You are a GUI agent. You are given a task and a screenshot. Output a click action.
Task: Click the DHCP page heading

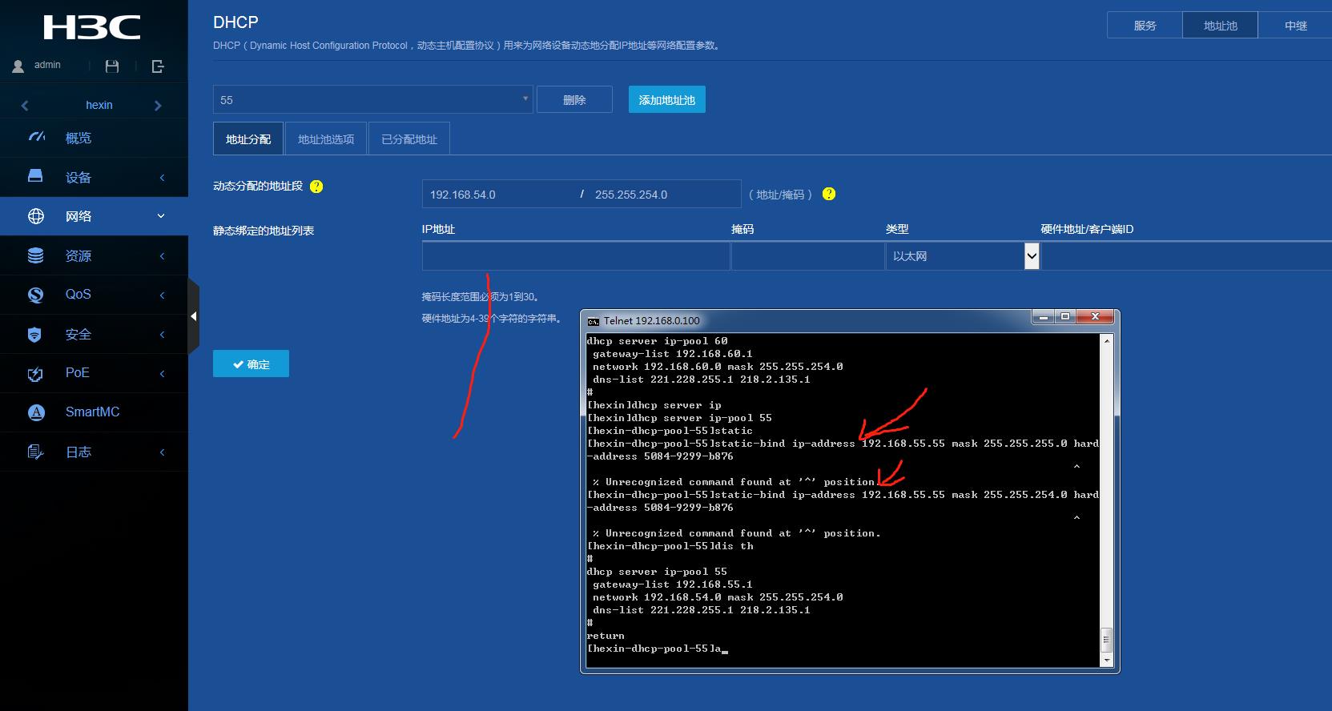[235, 22]
